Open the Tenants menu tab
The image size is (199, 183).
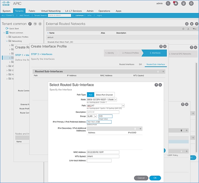pyautogui.click(x=19, y=11)
